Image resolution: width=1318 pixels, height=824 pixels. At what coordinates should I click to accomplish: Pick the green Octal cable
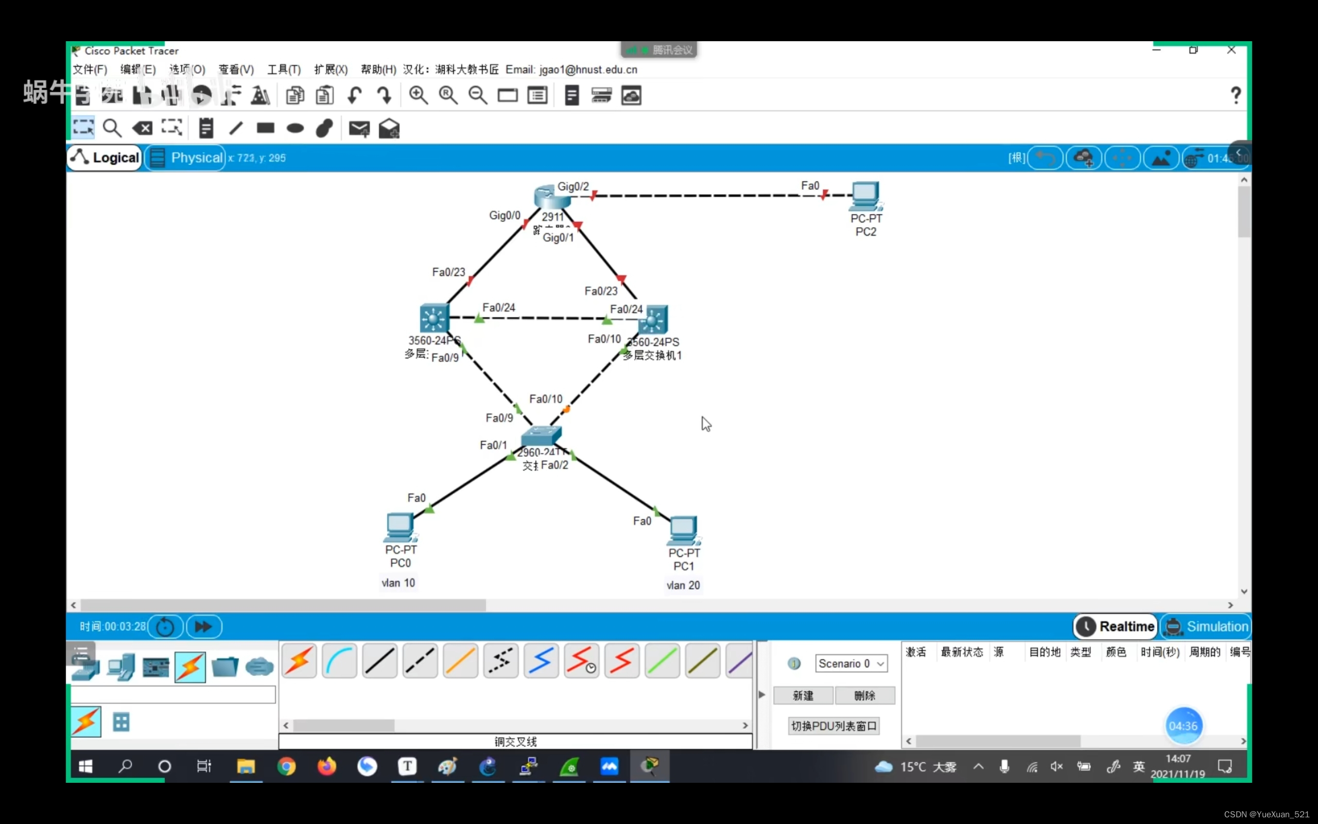[x=662, y=661]
